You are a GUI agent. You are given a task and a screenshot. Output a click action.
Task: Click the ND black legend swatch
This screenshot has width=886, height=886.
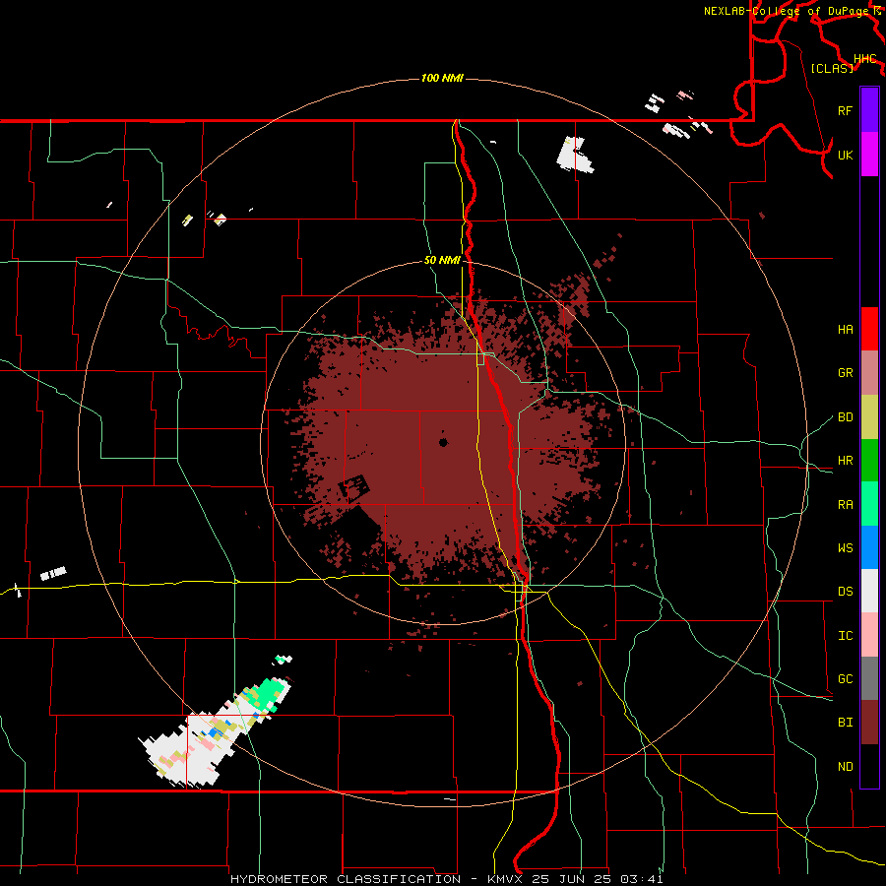[x=869, y=766]
